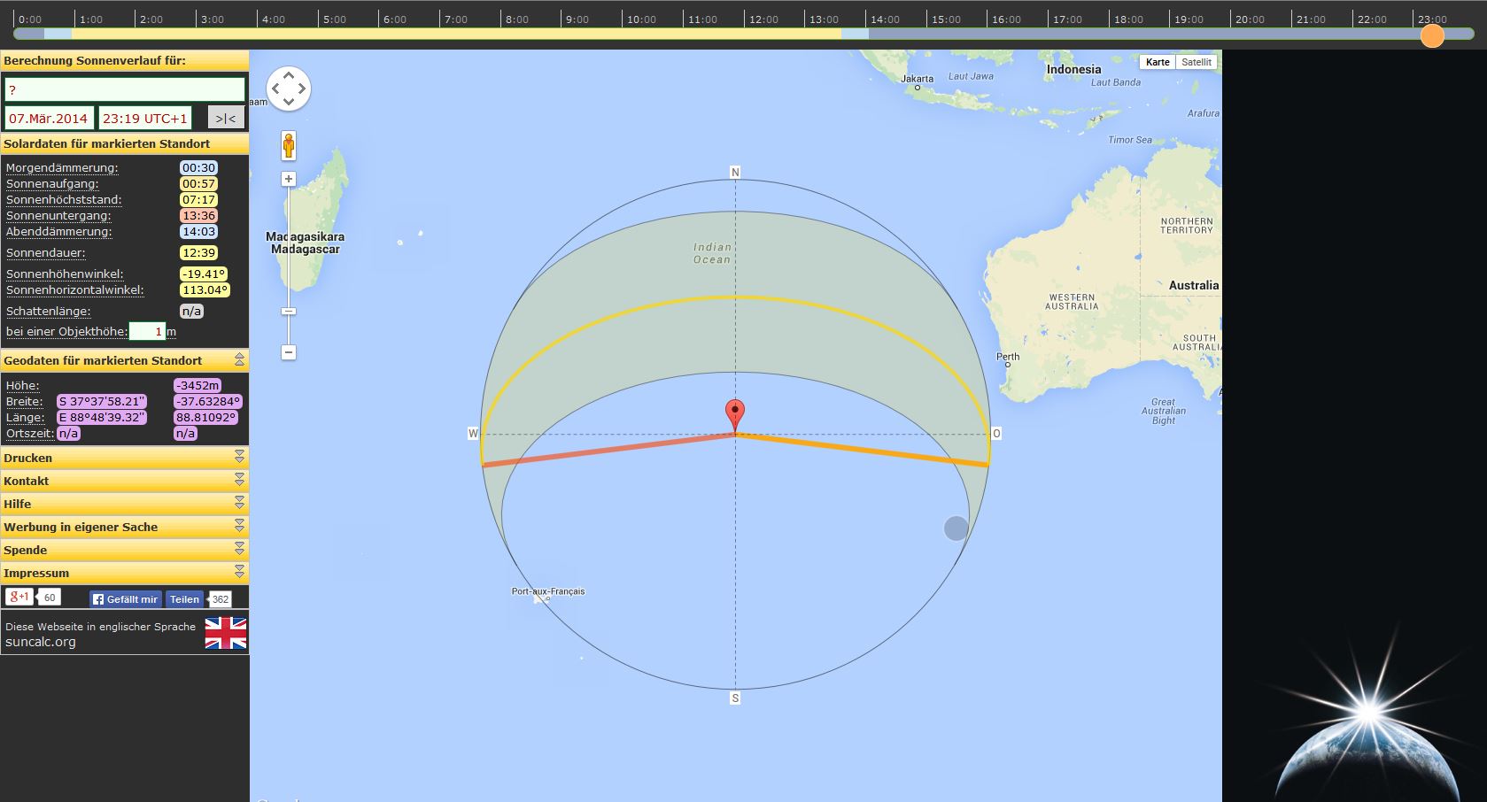This screenshot has width=1487, height=802.
Task: Pan the map left with arrow control
Action: pyautogui.click(x=275, y=89)
